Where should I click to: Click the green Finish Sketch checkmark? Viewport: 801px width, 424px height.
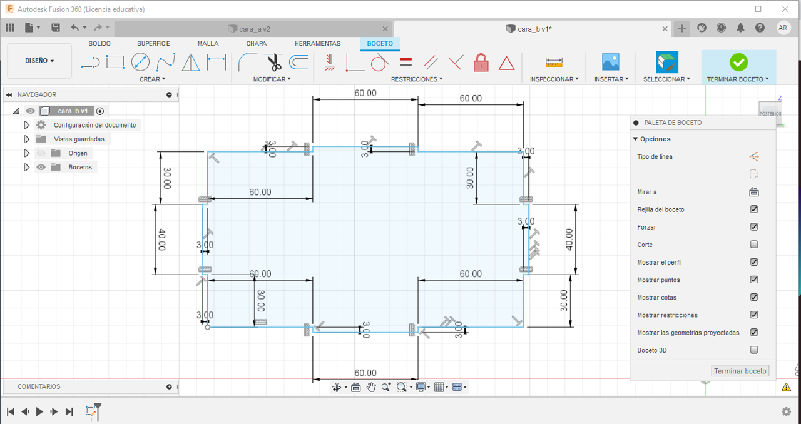pos(738,62)
